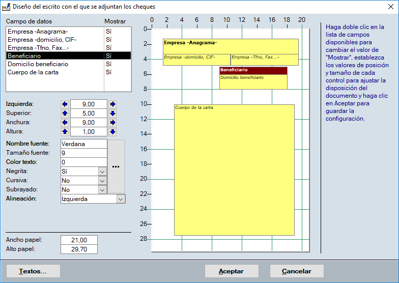Screen dimensions: 399x283
Task: Click the Aceptar button
Action: click(x=232, y=271)
